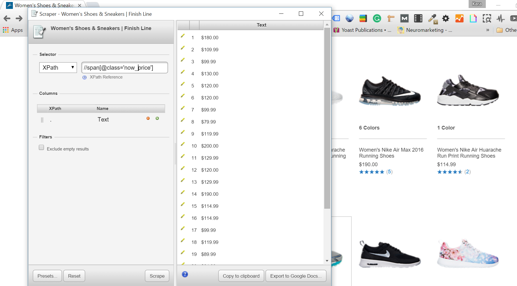Go forward using Chrome's forward arrow
This screenshot has height=286, width=517.
coord(19,18)
